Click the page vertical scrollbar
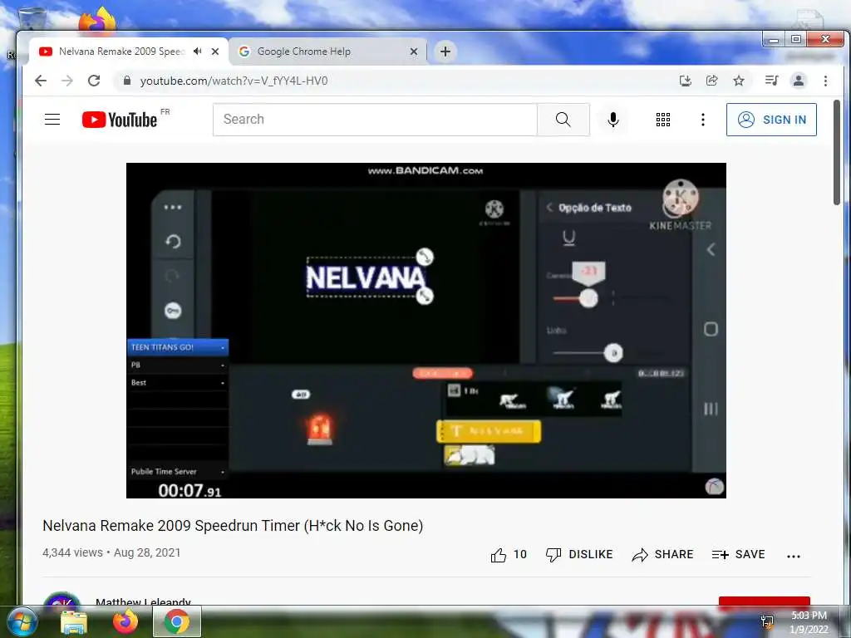The width and height of the screenshot is (851, 638). [x=836, y=153]
